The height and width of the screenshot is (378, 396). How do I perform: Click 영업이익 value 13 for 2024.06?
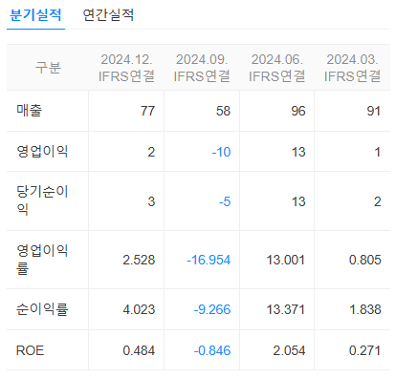[298, 152]
